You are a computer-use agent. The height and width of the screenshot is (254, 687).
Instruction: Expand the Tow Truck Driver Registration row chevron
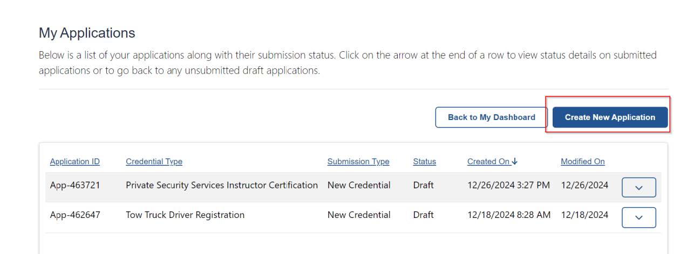(638, 217)
